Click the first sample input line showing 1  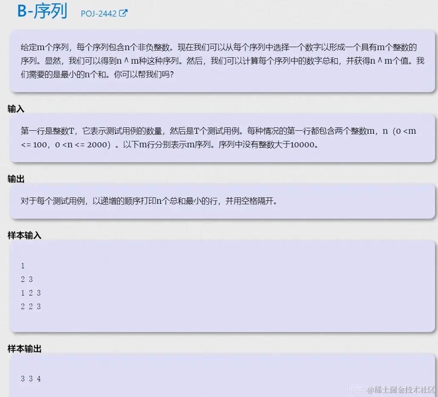point(23,266)
